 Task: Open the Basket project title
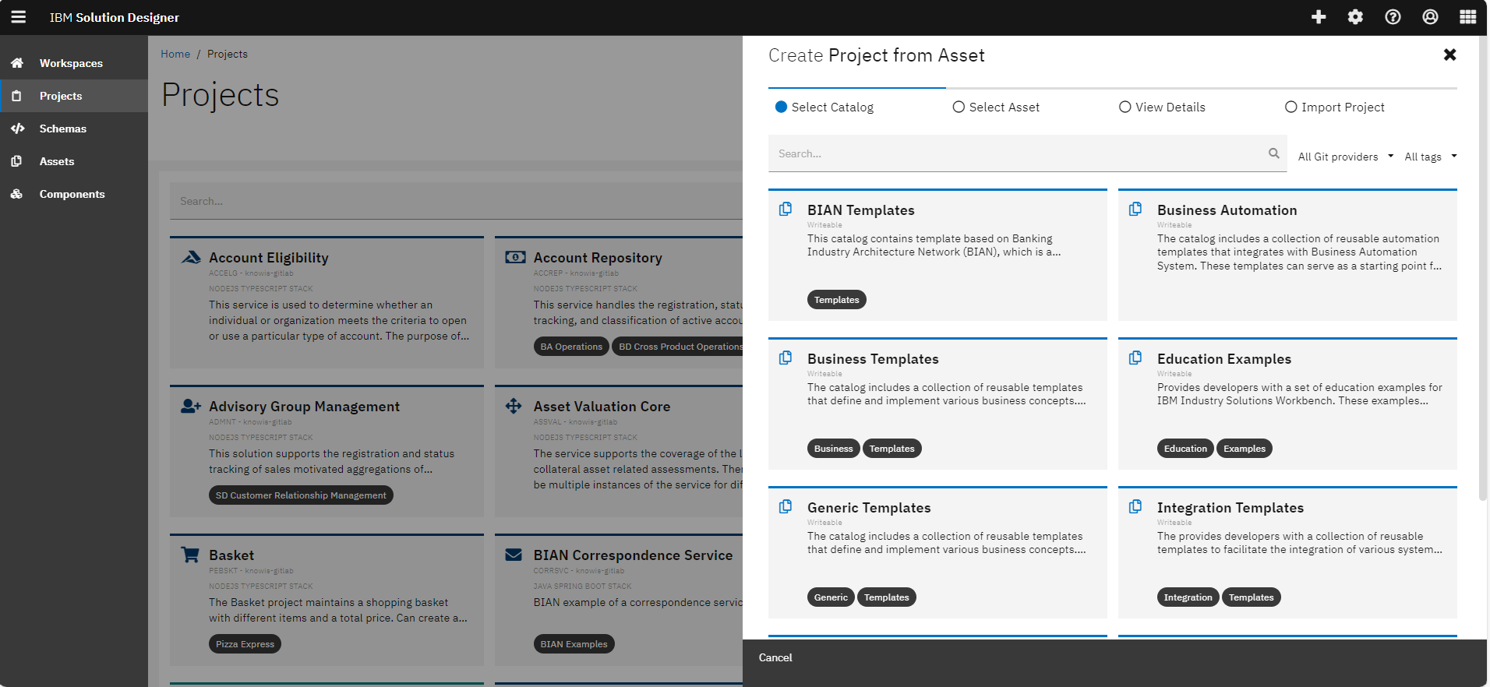point(231,555)
